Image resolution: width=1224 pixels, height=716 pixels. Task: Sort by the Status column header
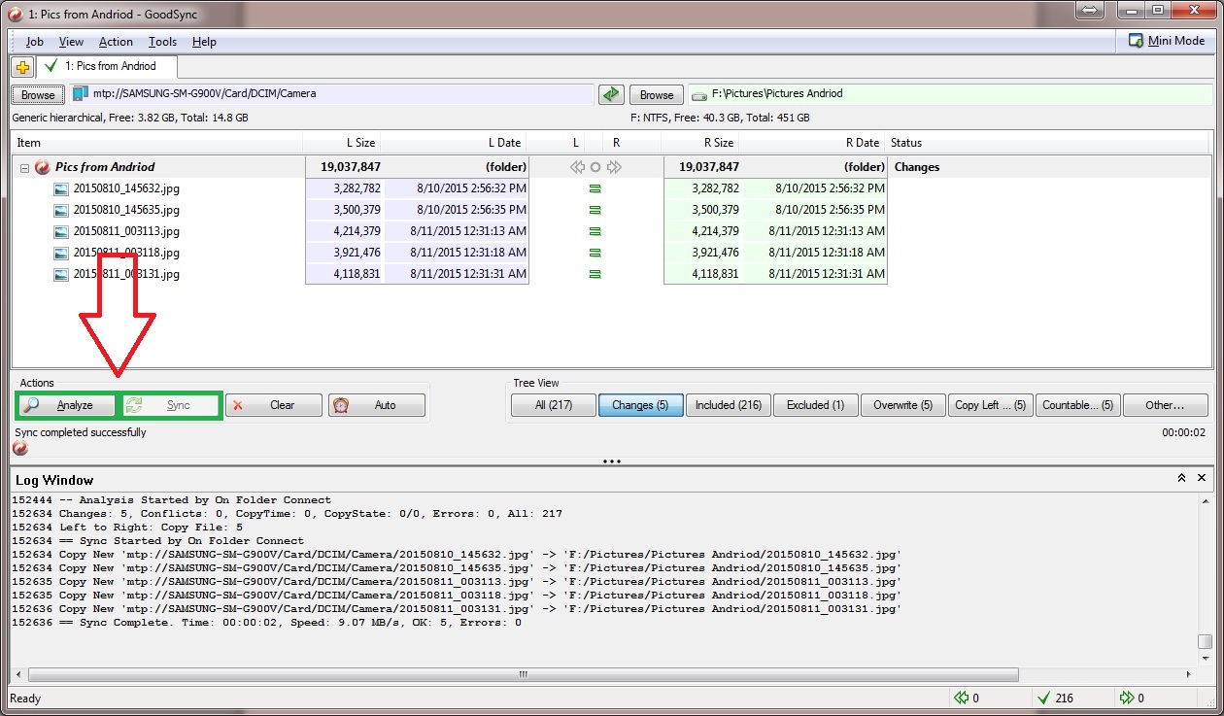point(1049,143)
